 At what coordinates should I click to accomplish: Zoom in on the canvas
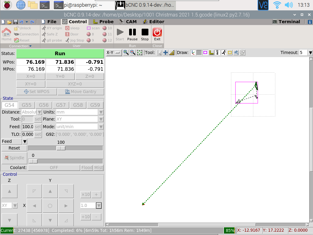(x=126, y=52)
